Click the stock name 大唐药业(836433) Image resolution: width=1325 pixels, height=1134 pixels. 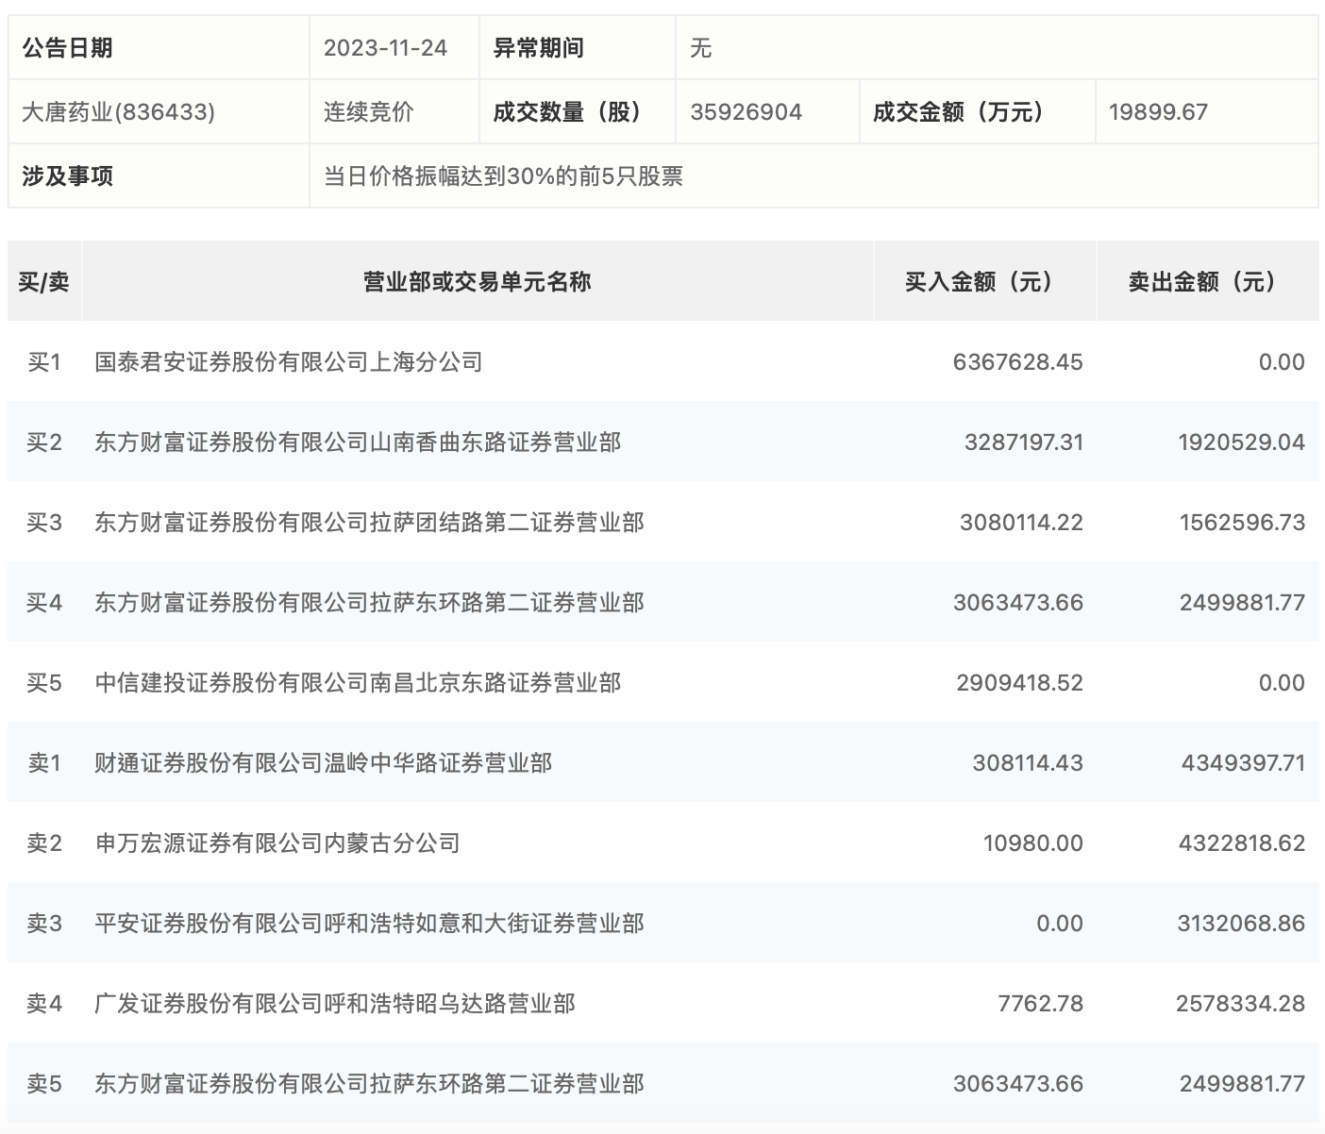(x=119, y=112)
